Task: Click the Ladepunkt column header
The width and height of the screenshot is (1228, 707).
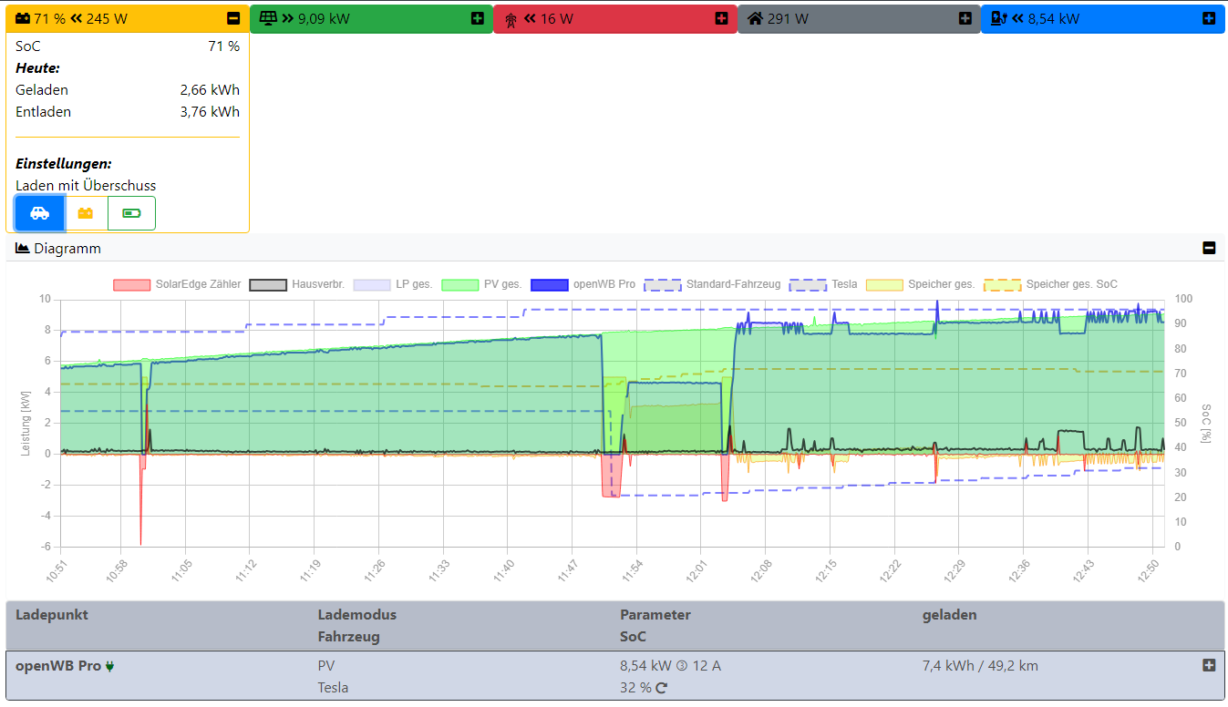Action: tap(52, 615)
